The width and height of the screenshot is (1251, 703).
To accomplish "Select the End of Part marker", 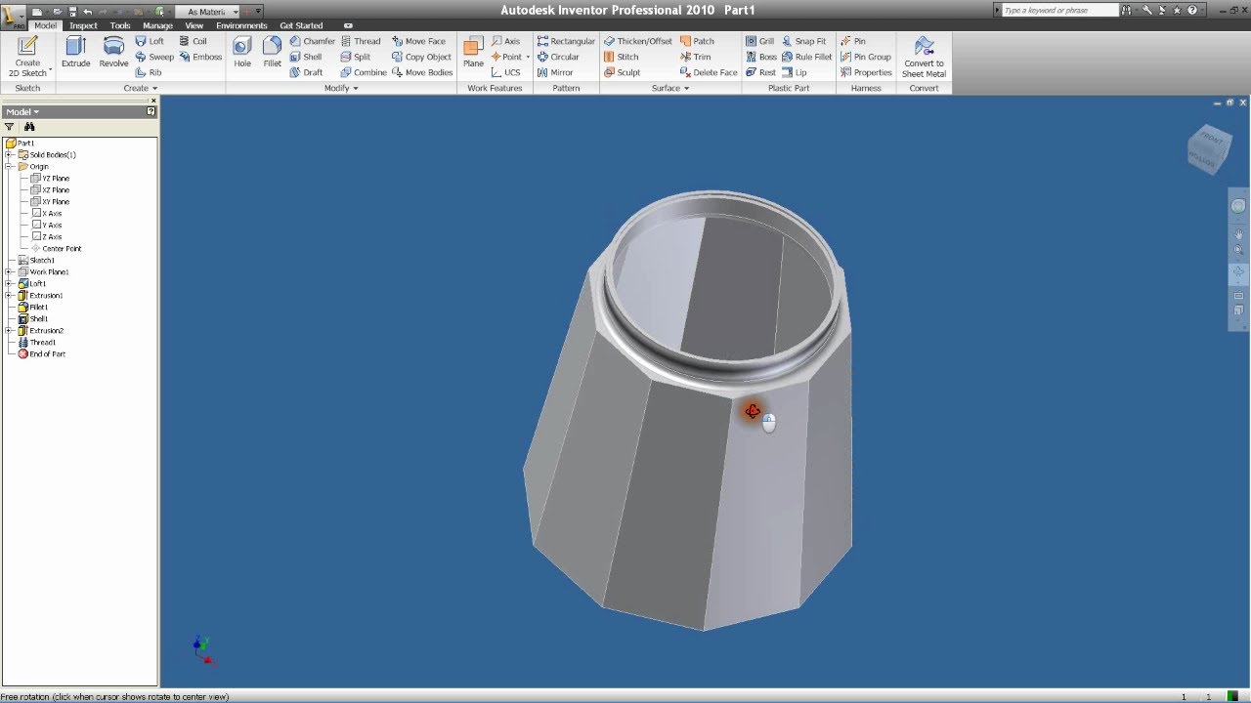I will 41,354.
